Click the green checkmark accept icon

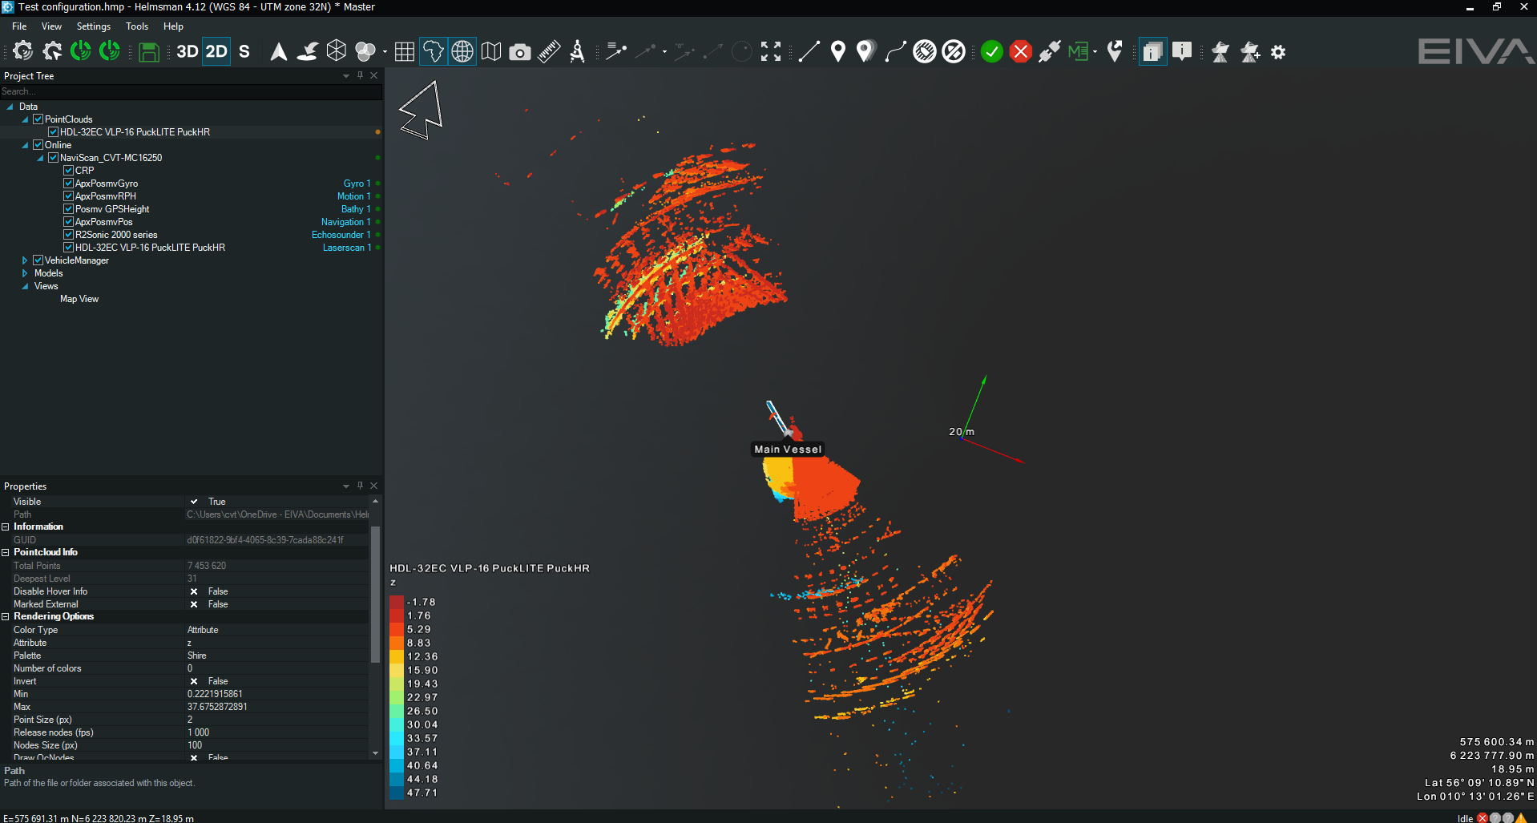[992, 52]
